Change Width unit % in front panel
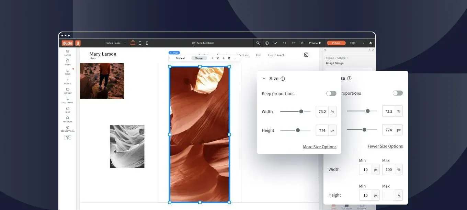 point(332,112)
